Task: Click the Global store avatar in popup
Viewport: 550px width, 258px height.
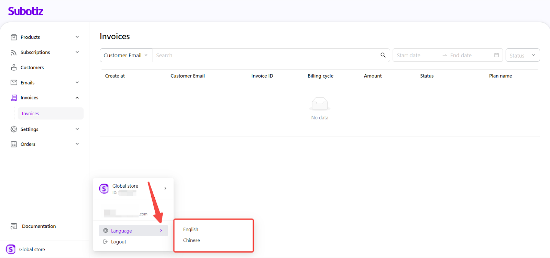Action: [104, 189]
